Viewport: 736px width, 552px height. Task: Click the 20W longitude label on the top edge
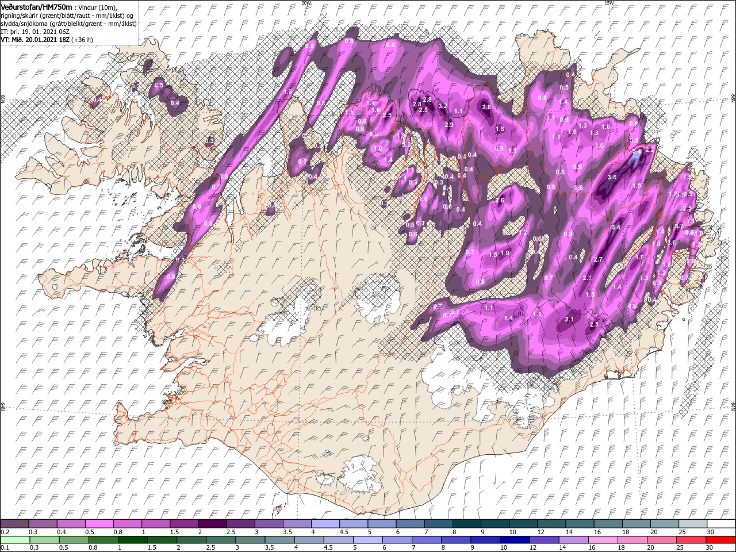coord(306,3)
